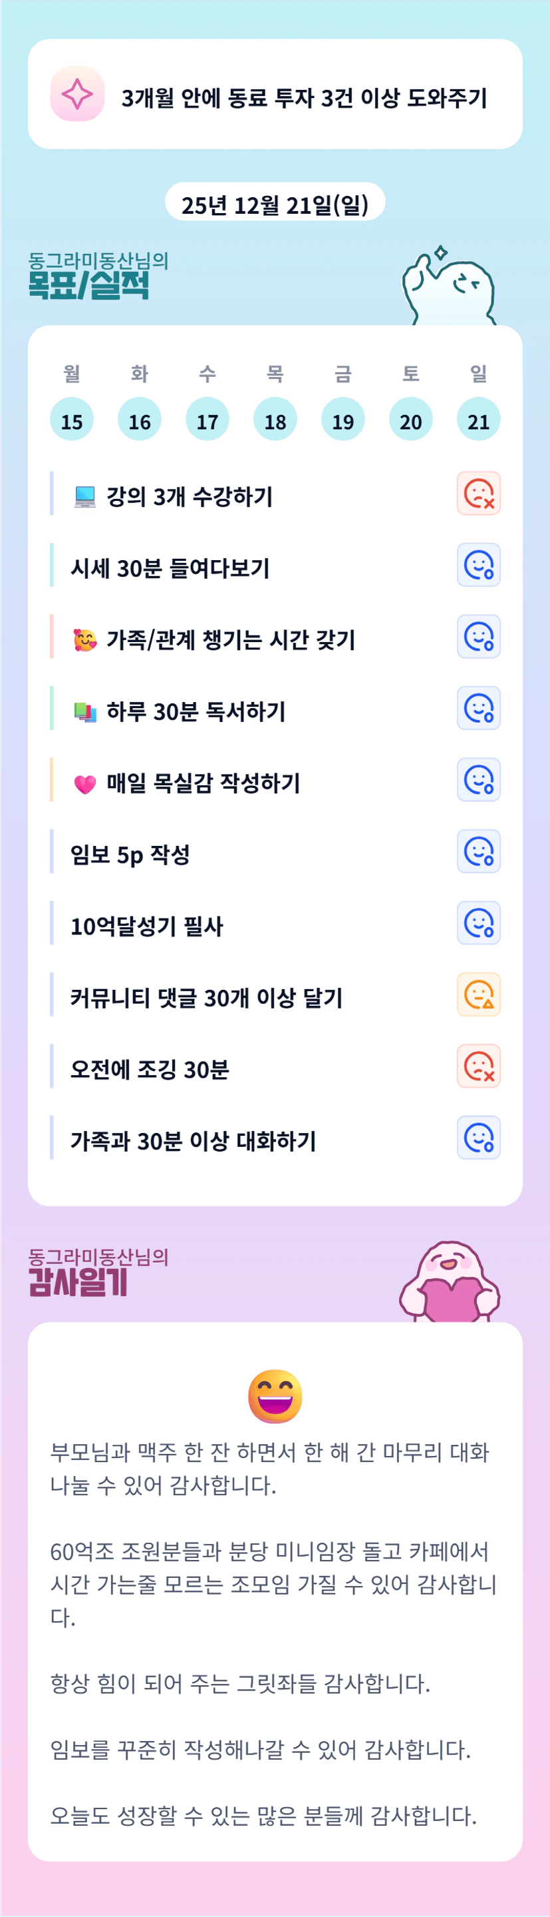The height and width of the screenshot is (1917, 550).
Task: Select Friday the 19th in week row
Action: click(x=343, y=420)
